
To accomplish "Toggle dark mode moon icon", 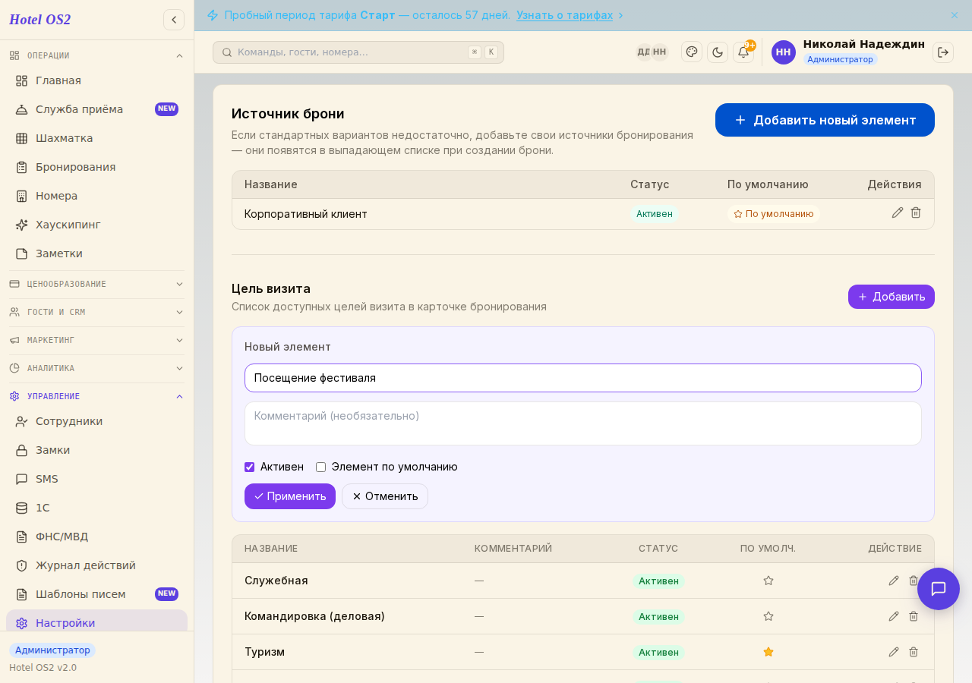I will click(x=718, y=52).
